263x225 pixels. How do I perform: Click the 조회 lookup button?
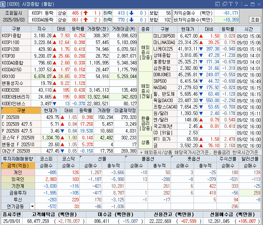click(x=255, y=20)
